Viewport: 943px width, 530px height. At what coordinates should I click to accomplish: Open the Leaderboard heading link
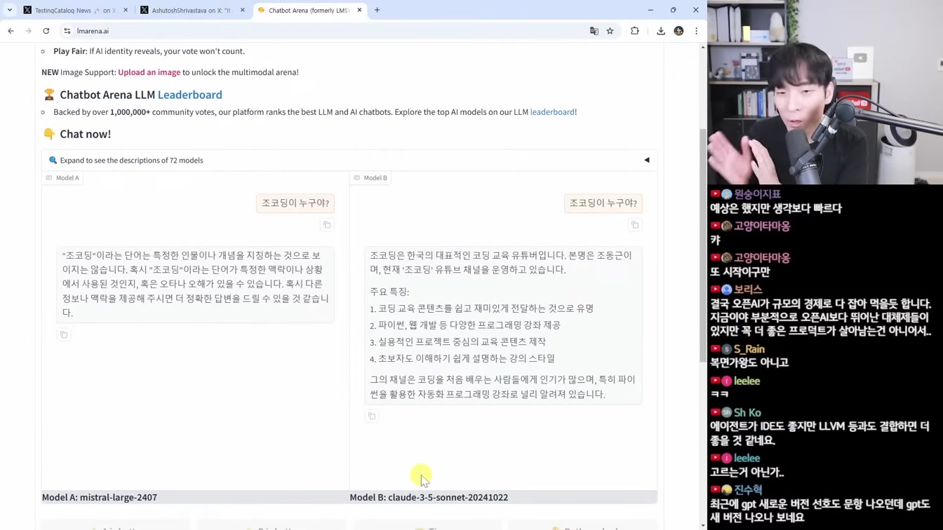point(189,95)
